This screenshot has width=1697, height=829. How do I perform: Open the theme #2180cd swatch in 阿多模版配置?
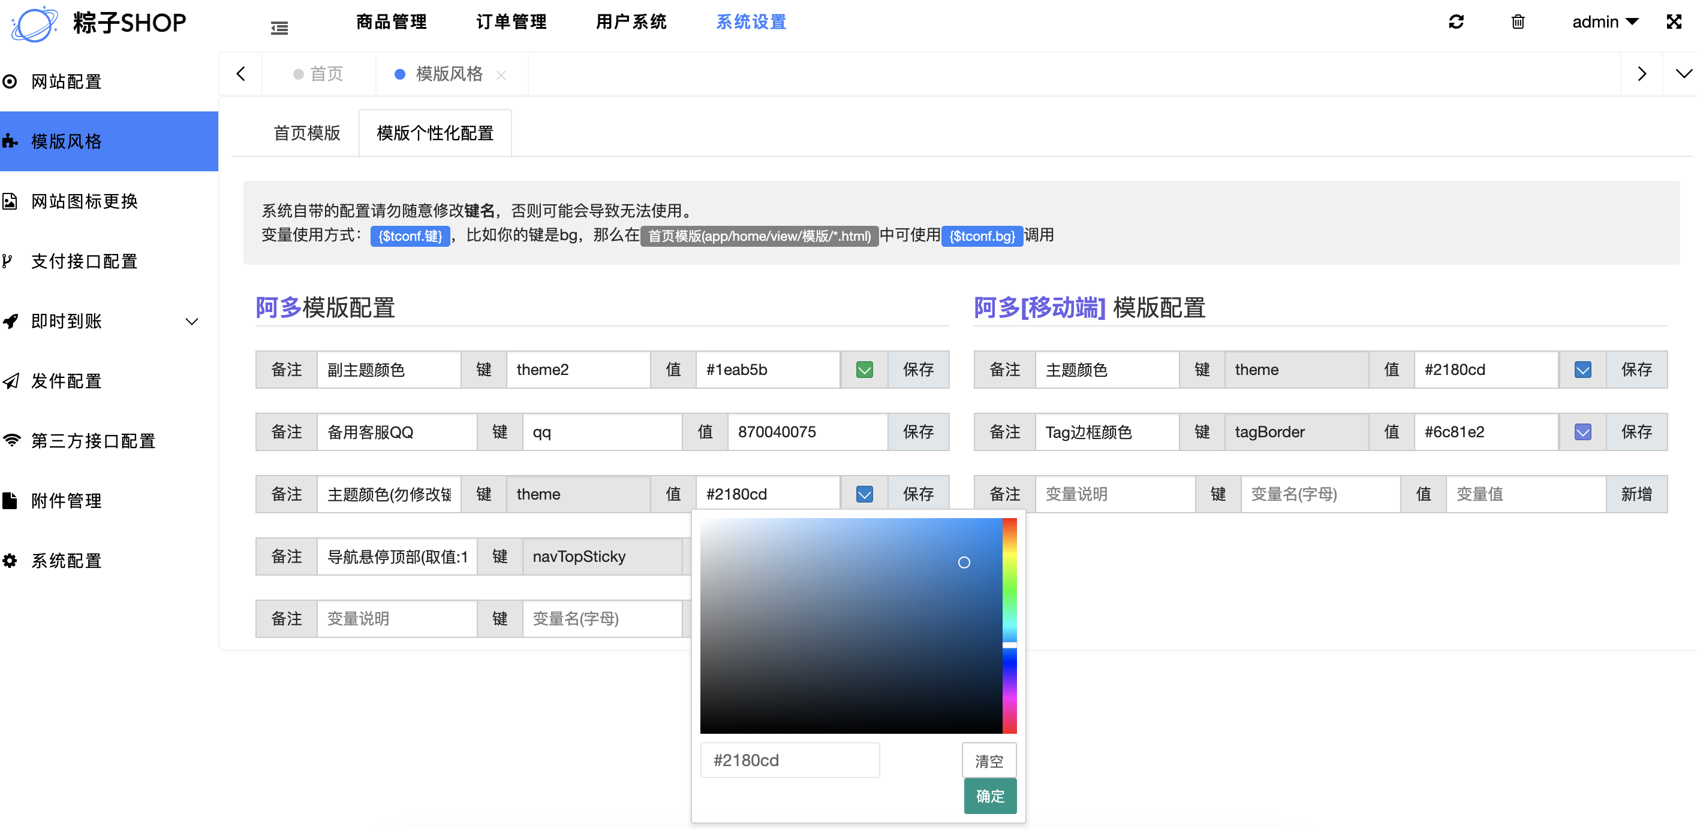(864, 494)
